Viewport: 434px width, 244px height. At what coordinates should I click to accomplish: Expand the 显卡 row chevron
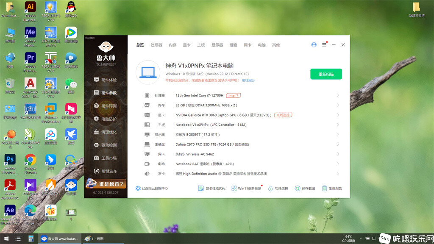coord(338,115)
